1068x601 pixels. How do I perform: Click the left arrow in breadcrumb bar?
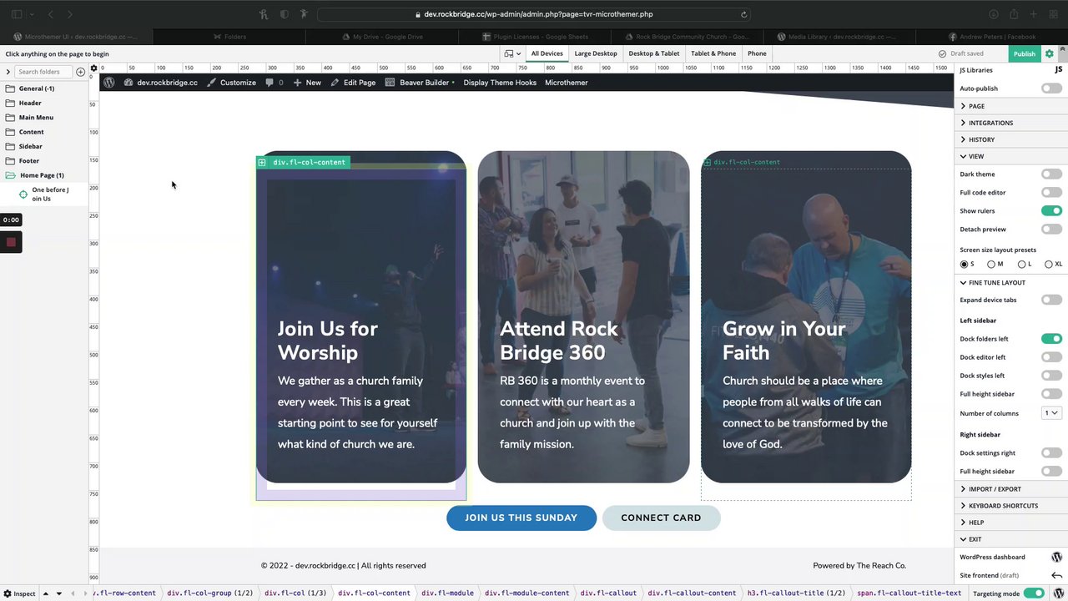pyautogui.click(x=73, y=593)
